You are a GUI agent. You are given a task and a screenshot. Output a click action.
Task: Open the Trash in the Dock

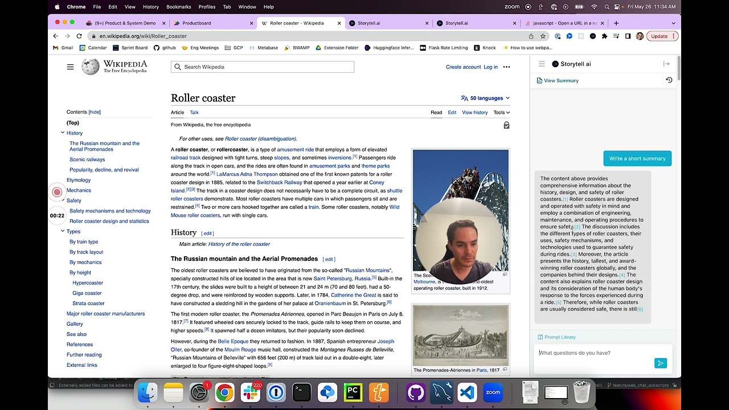click(x=581, y=392)
